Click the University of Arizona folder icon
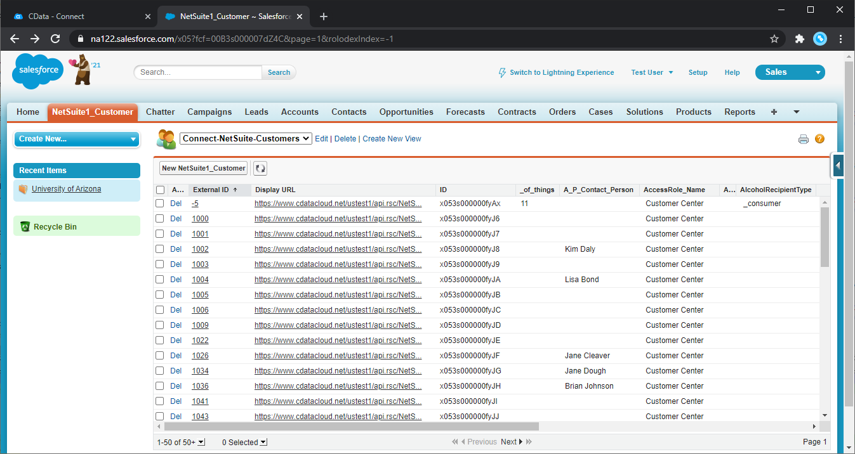This screenshot has height=454, width=855. click(23, 189)
